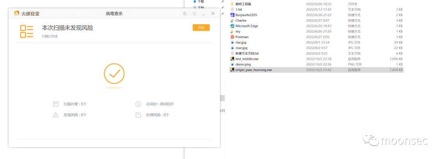Click the orange scan checklist icon
Image resolution: width=442 pixels, height=159 pixels.
tap(27, 31)
